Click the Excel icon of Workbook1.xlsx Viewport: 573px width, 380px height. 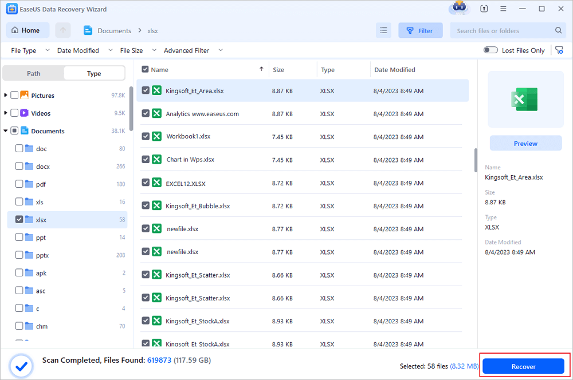[x=156, y=137]
